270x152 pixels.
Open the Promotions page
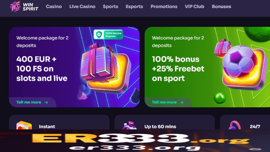[164, 6]
